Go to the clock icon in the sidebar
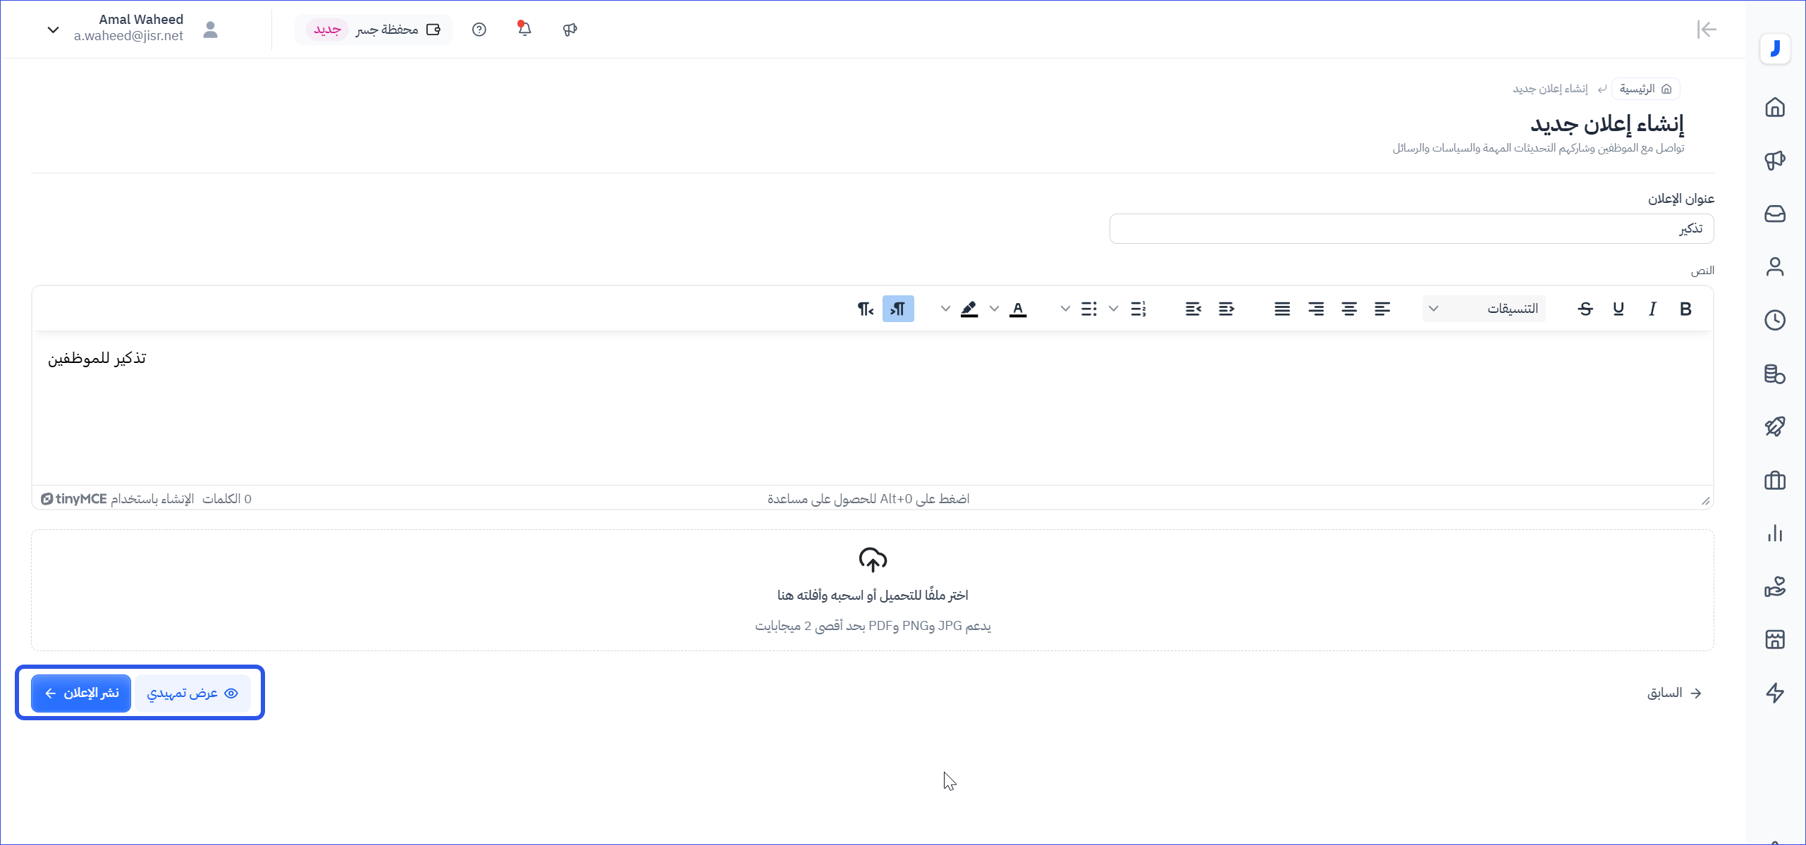This screenshot has width=1806, height=845. tap(1774, 320)
